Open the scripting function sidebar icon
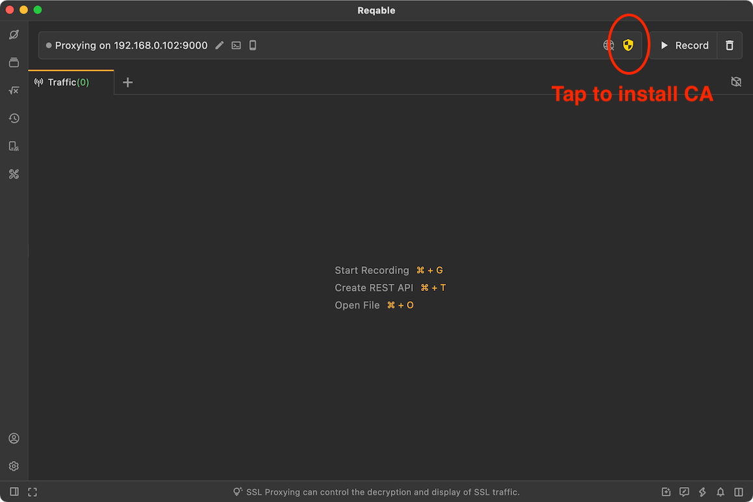This screenshot has height=502, width=753. 14,90
